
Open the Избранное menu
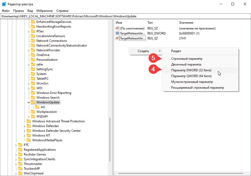(x=44, y=11)
